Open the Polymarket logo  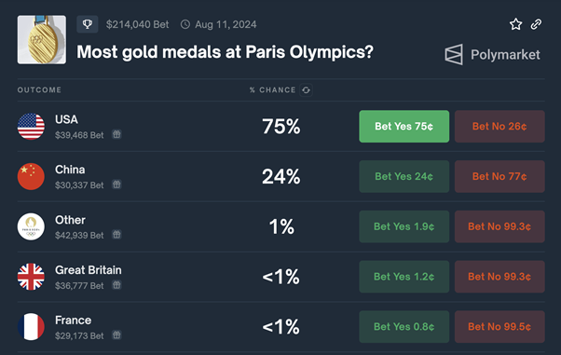click(x=493, y=55)
